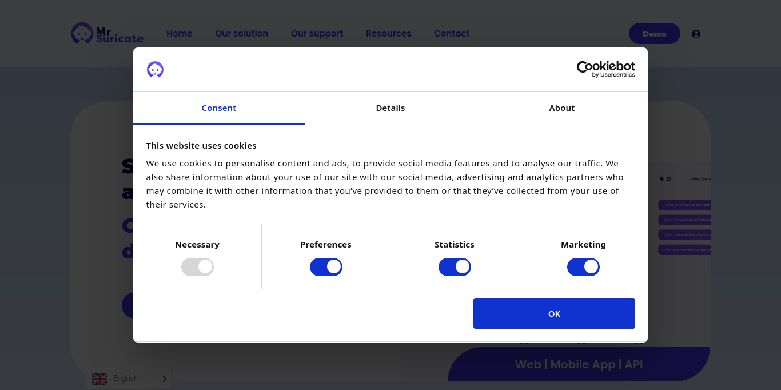This screenshot has height=390, width=781.
Task: Open the user account icon
Action: 696,34
